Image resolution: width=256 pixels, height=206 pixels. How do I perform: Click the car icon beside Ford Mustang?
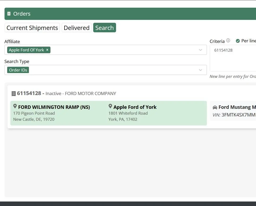point(215,107)
